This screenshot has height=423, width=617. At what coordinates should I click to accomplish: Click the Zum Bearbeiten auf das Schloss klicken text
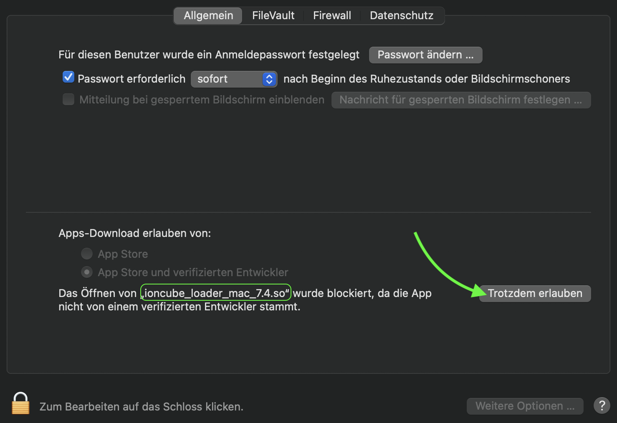click(x=141, y=407)
